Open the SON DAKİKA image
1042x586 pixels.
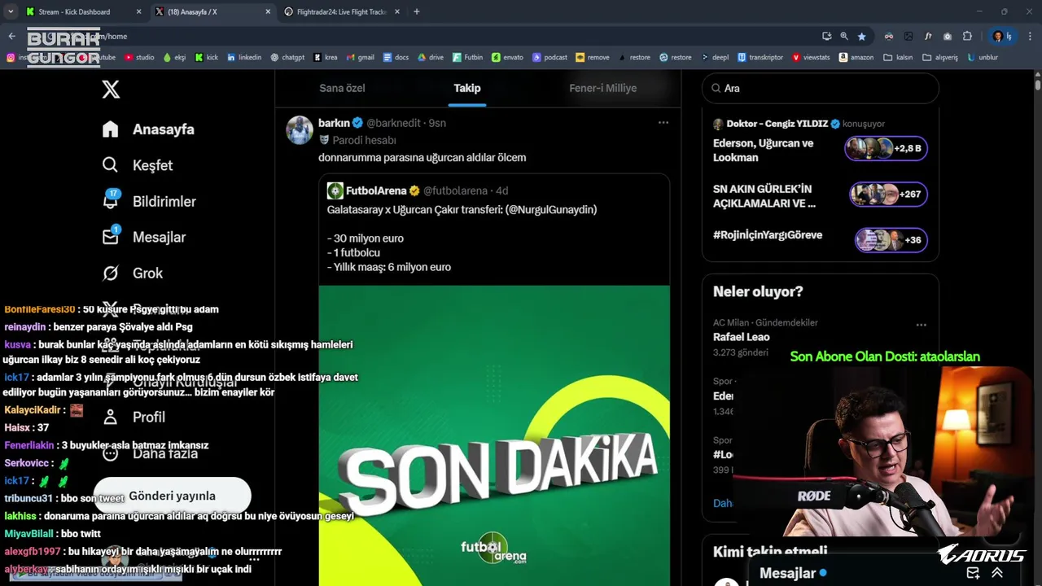[x=494, y=435]
